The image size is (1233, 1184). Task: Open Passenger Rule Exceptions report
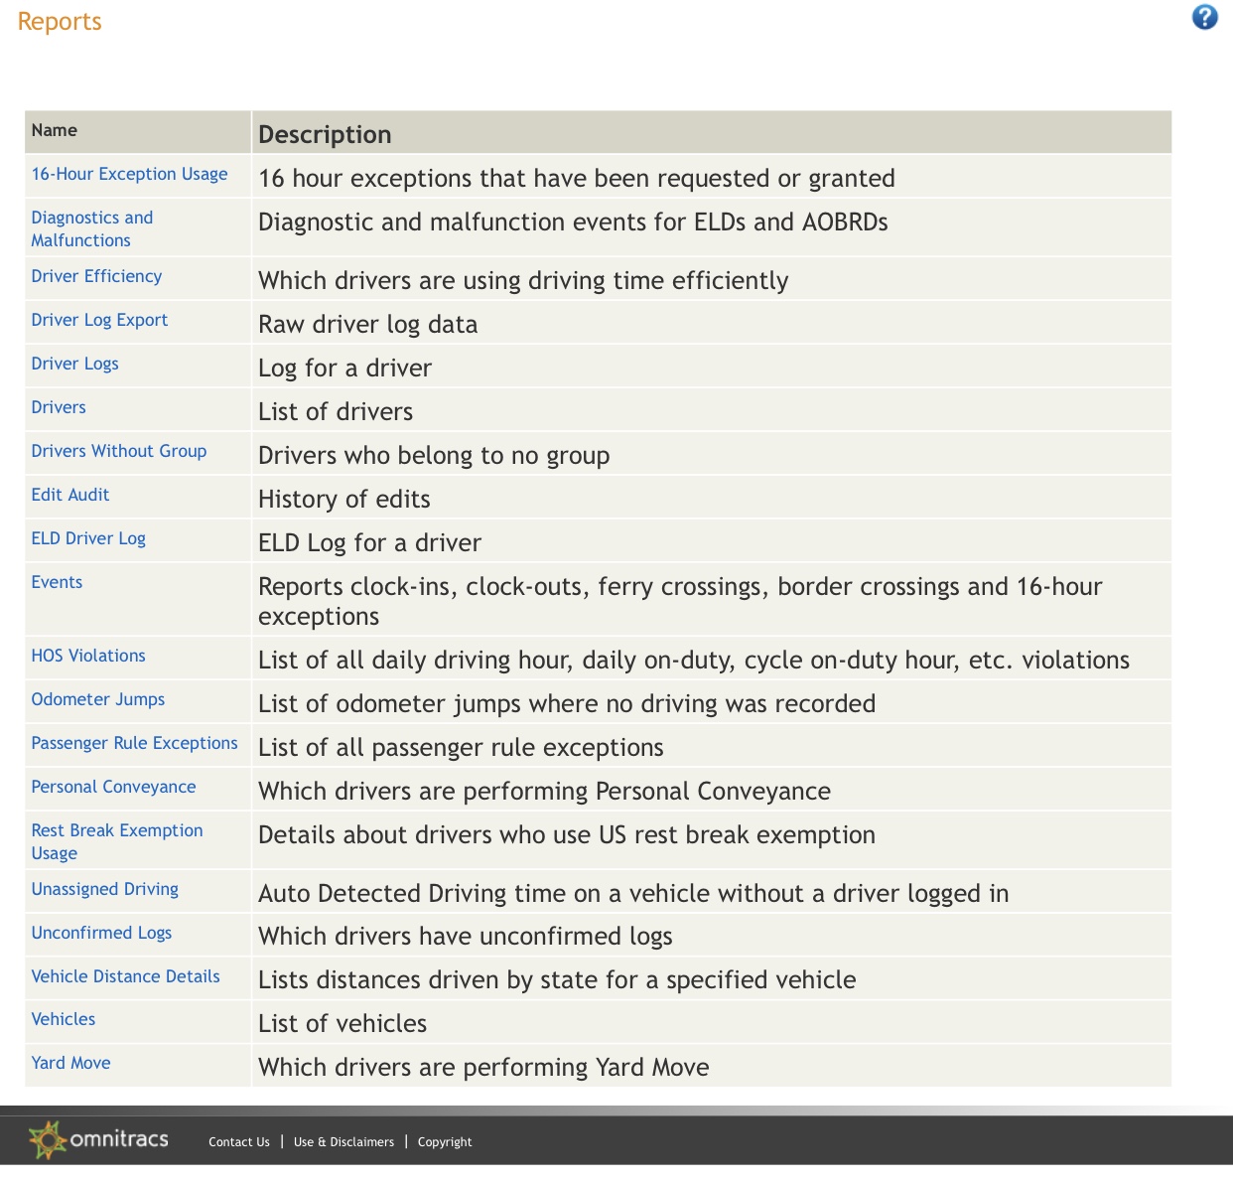135,743
